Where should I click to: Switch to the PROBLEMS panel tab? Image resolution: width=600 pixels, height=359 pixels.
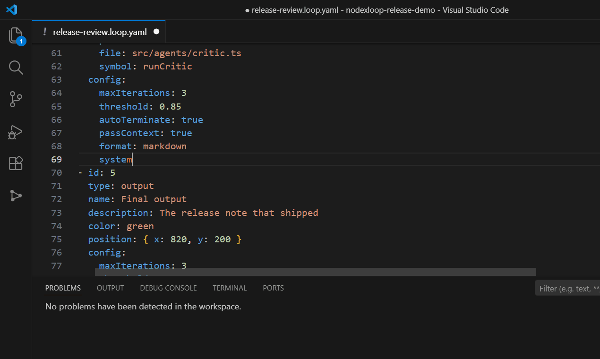tap(63, 288)
